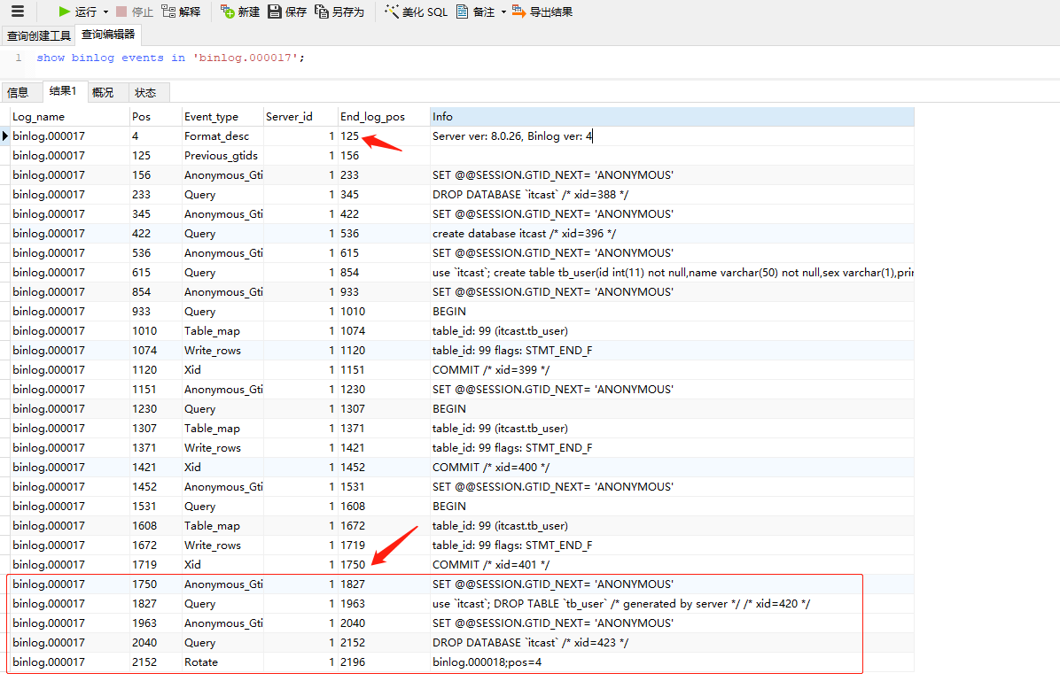Select the Rotate event type cell
Viewport: 1060px width, 681px height.
pos(222,662)
